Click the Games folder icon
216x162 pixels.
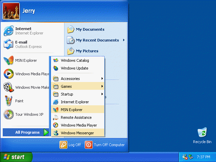tap(56, 86)
